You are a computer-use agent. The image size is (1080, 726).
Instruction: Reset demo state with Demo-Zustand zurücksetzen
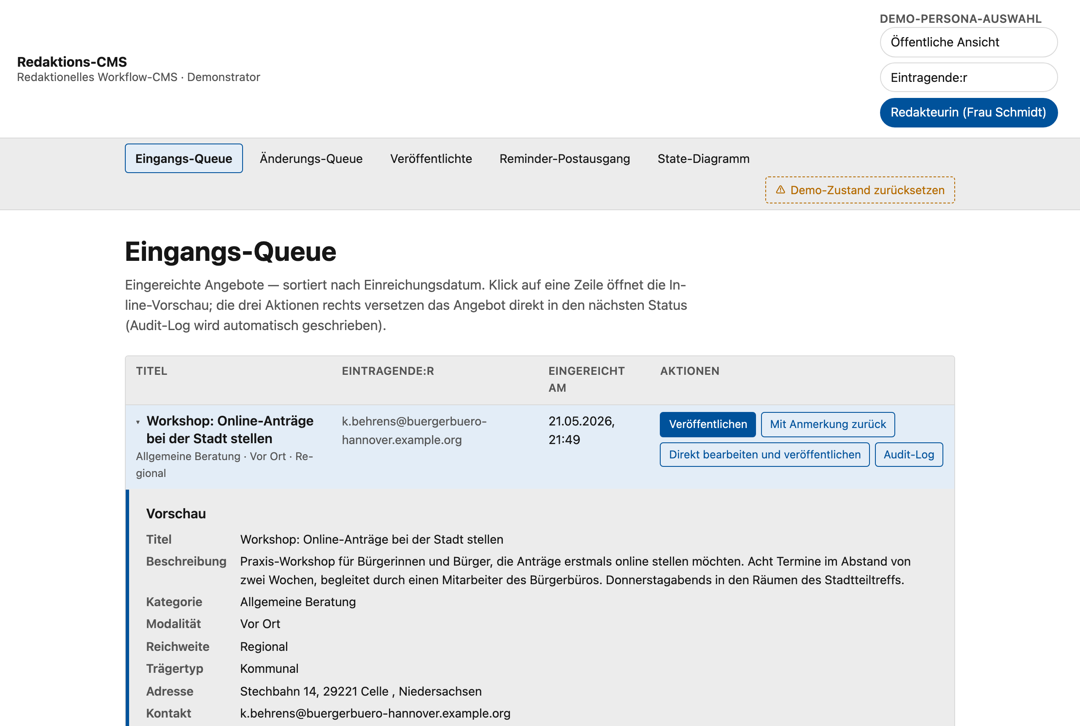click(860, 190)
